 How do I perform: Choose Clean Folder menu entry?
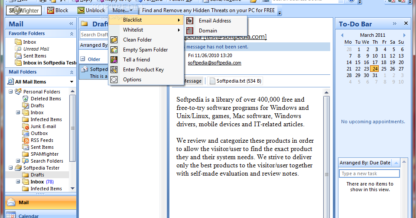[x=146, y=40]
